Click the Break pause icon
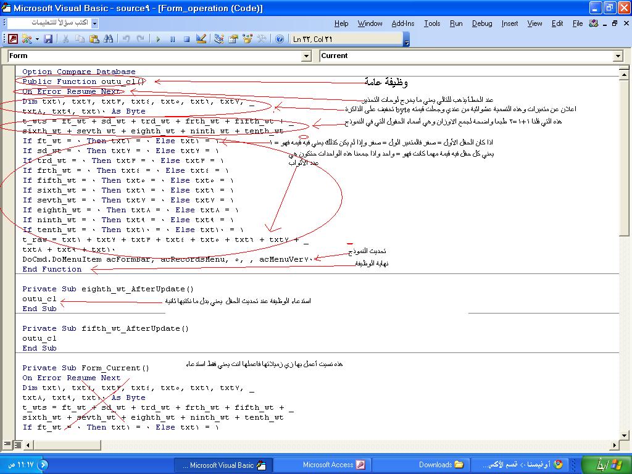Image resolution: width=632 pixels, height=474 pixels. tap(173, 39)
